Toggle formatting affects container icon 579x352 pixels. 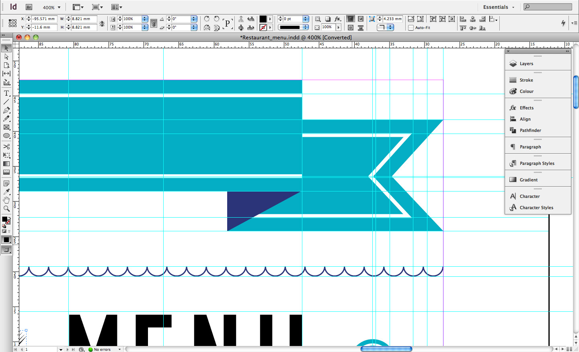tap(4, 231)
